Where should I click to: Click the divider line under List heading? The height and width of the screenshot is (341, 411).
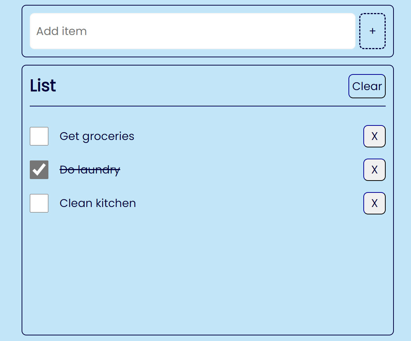pyautogui.click(x=207, y=106)
